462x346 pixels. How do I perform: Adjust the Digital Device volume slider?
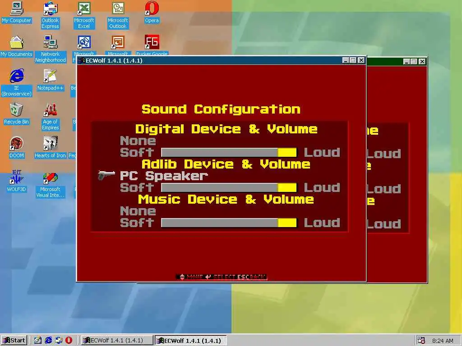[x=229, y=152]
